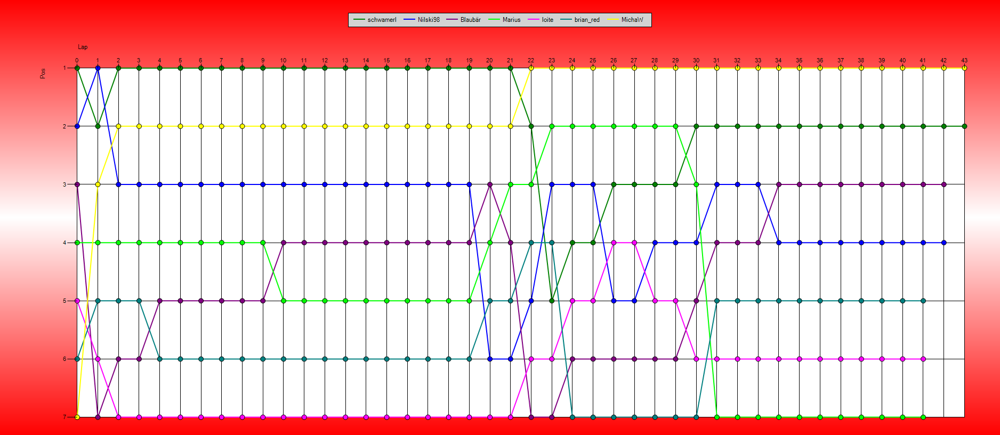The height and width of the screenshot is (435, 1000).
Task: Select schwamerl's marker at lap 23 position 5
Action: [x=552, y=301]
